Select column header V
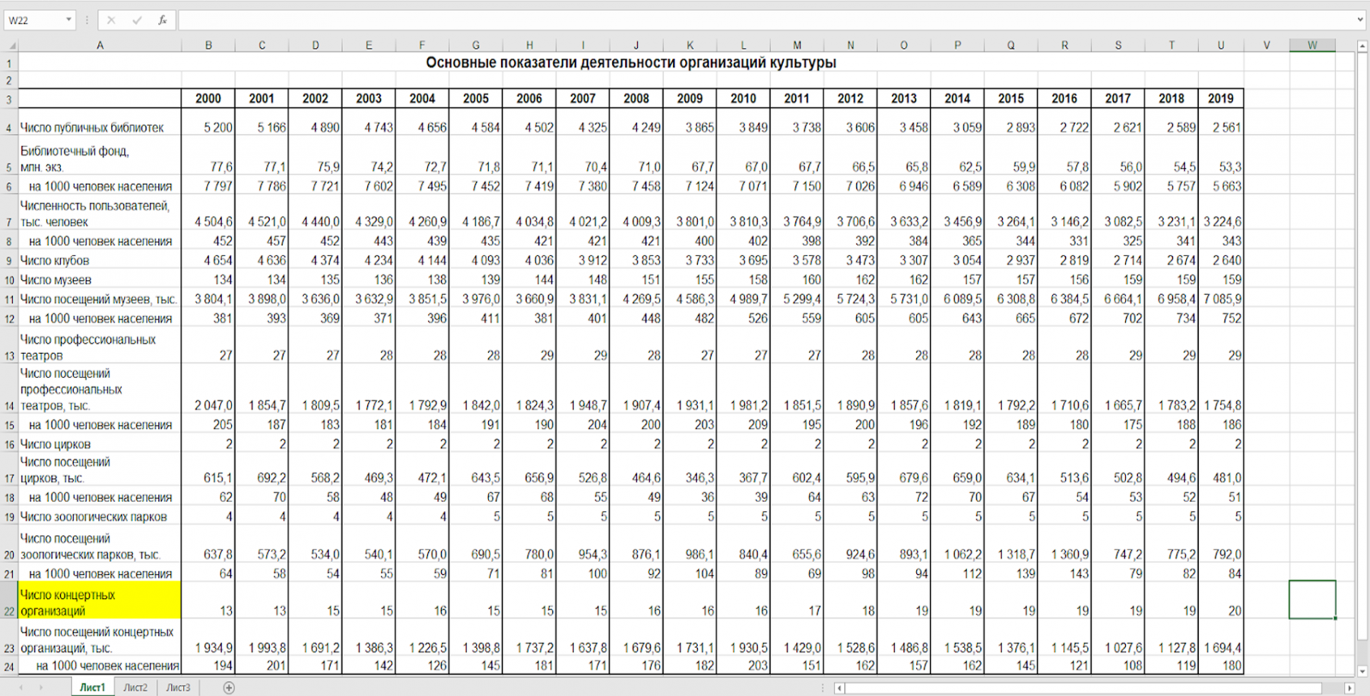The image size is (1370, 696). point(1267,45)
